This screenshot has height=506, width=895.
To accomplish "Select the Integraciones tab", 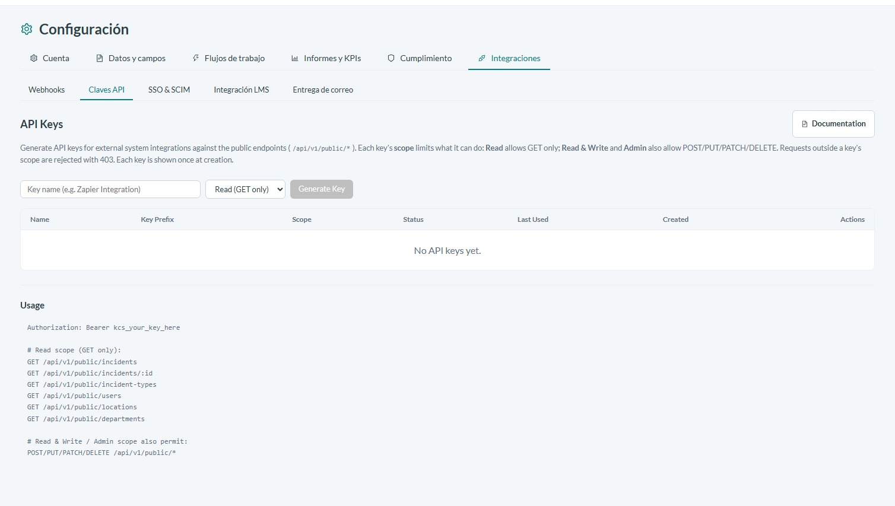I will (x=509, y=58).
